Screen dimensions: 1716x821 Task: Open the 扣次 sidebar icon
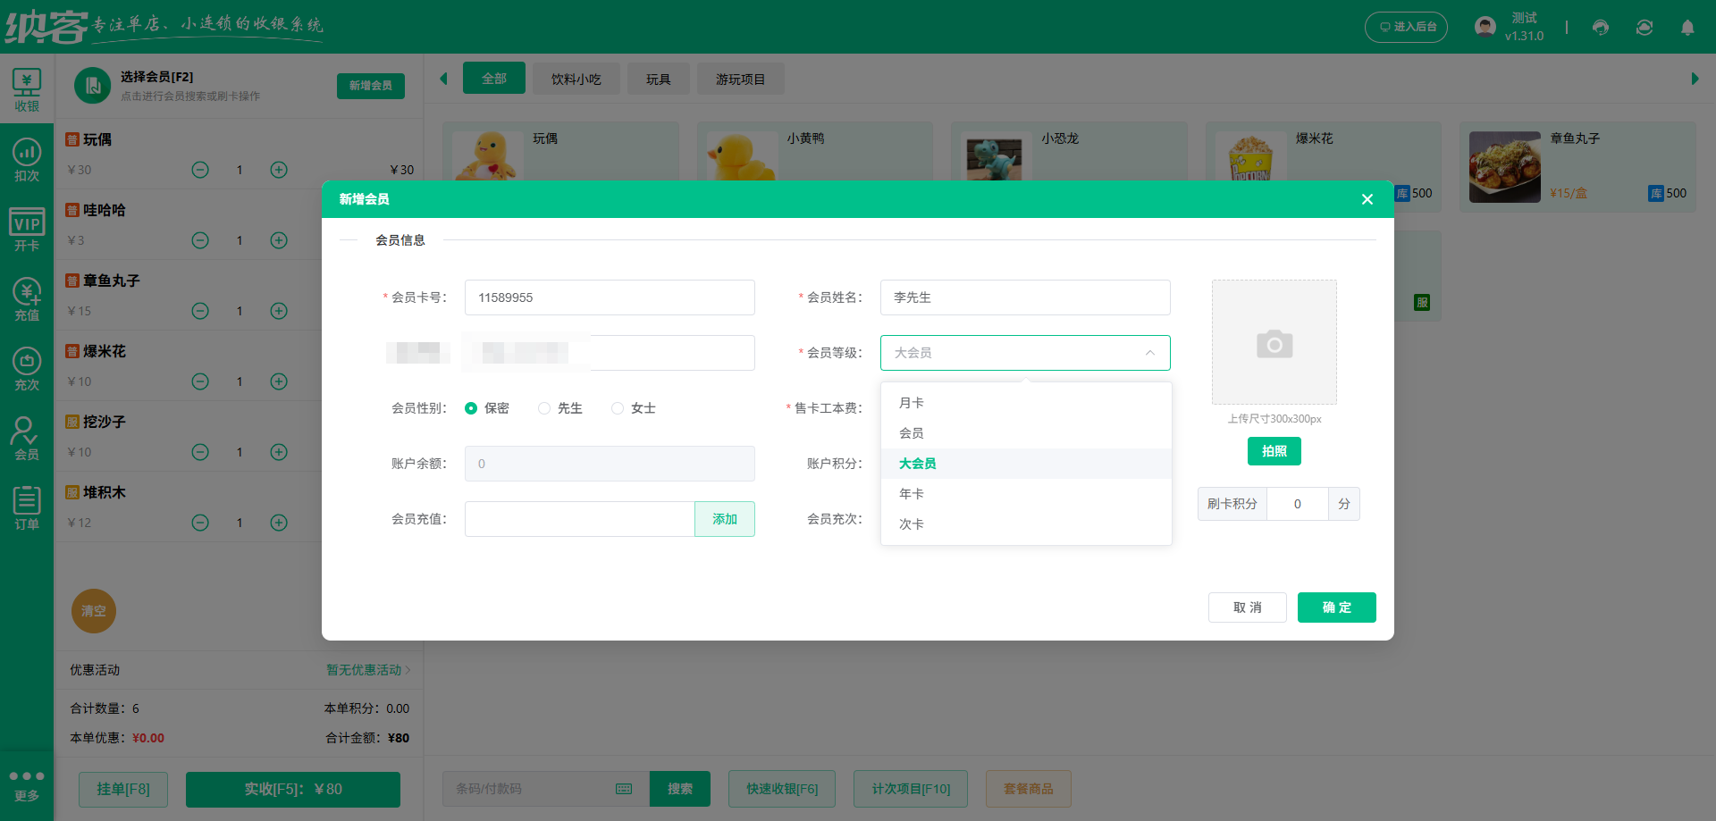26,160
